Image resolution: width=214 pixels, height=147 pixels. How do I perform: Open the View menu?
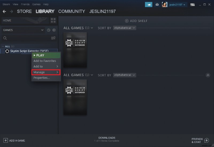coord(16,4)
